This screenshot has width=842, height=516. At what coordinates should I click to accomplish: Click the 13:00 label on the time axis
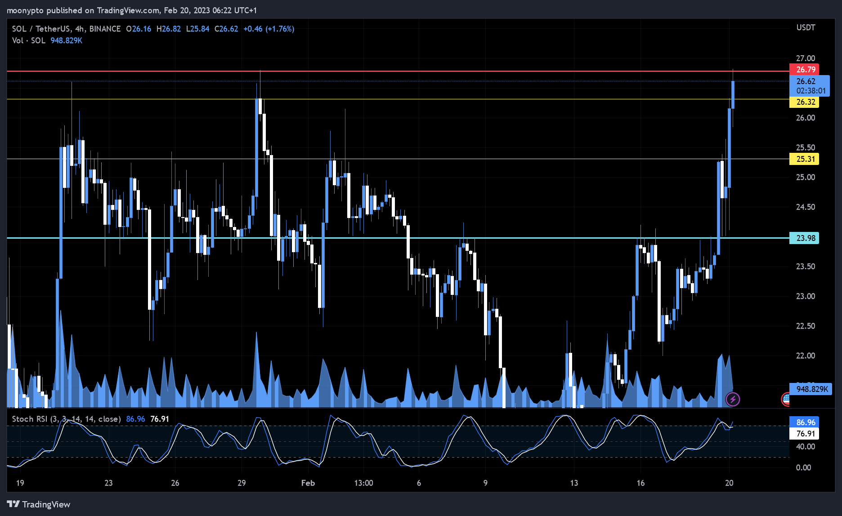(x=363, y=483)
